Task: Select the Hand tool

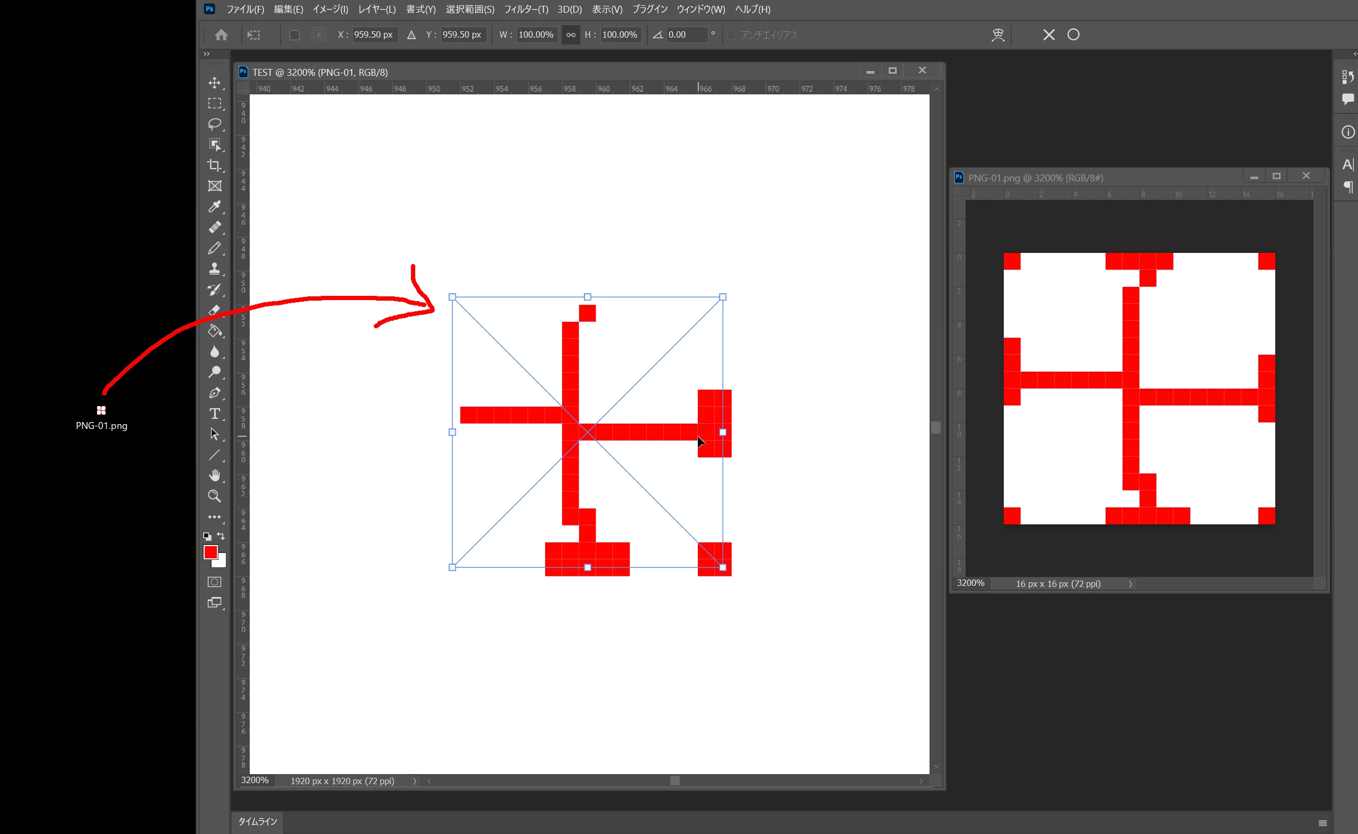Action: point(215,476)
